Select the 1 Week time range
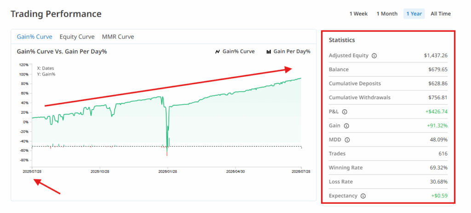471x213 pixels. pos(358,14)
